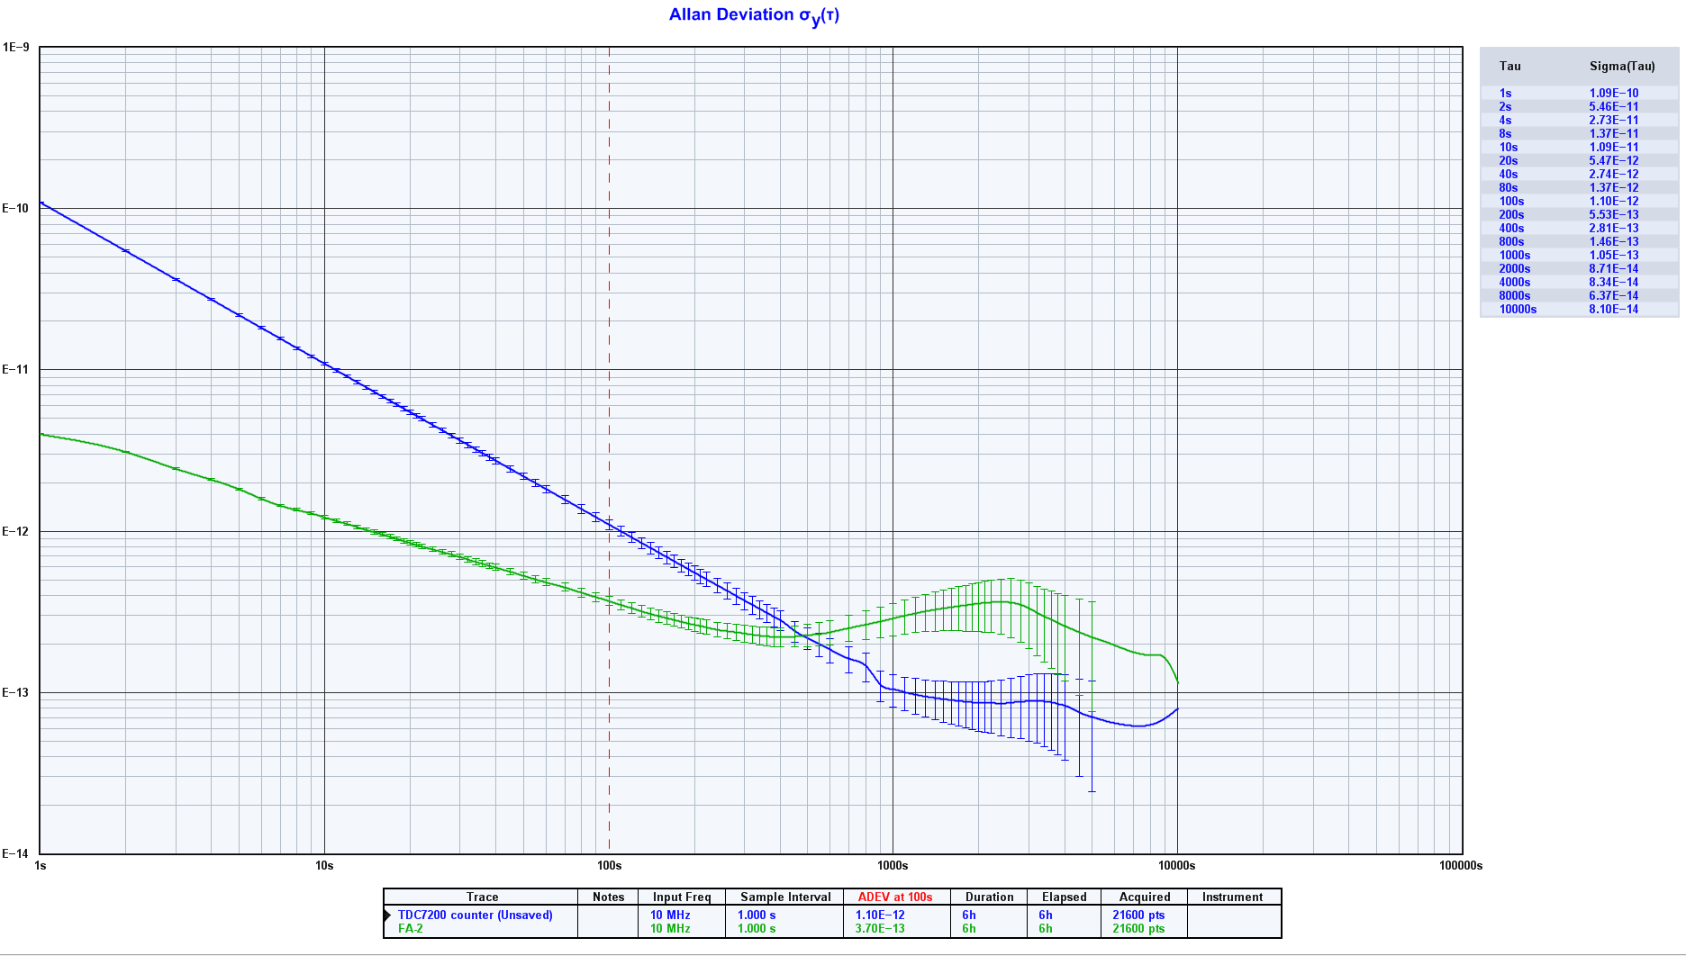
Task: Click the Input Freq column header
Action: (x=682, y=897)
